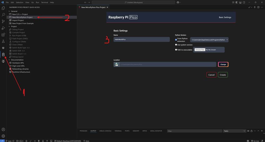Click the output Filter input field
Screen dimensions: 265x142
click(195, 131)
